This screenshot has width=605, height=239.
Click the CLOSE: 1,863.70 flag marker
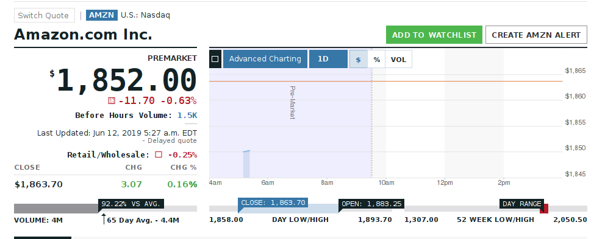[x=273, y=203]
